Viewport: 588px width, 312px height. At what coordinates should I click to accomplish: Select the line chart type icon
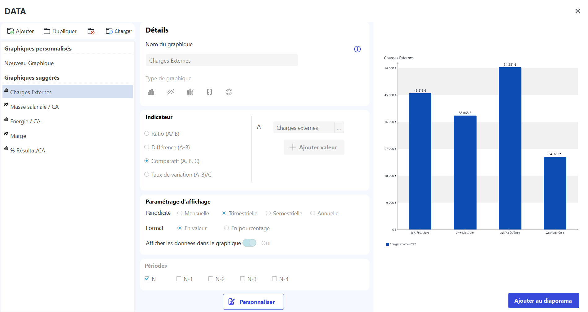click(x=171, y=92)
